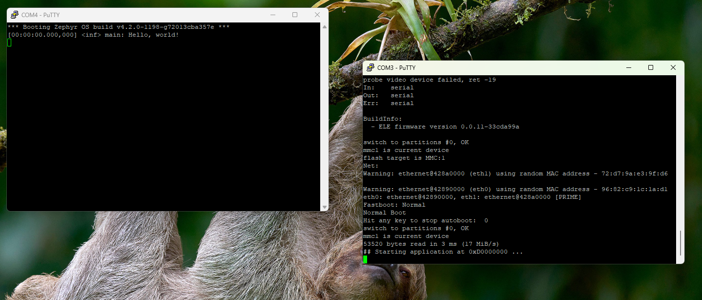Click the COM4 scrollbar up arrow
Image resolution: width=702 pixels, height=300 pixels.
pos(324,27)
